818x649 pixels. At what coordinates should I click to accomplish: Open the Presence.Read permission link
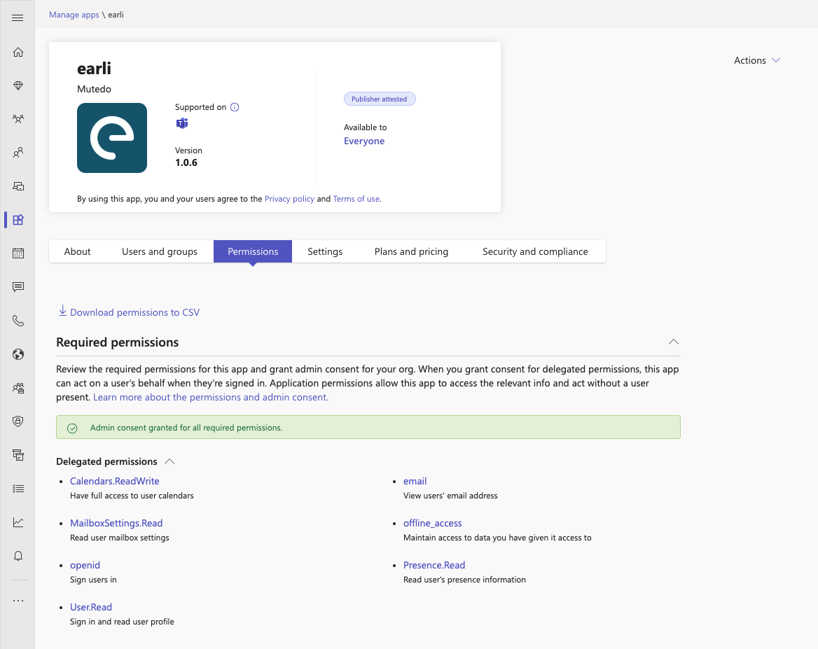[434, 565]
